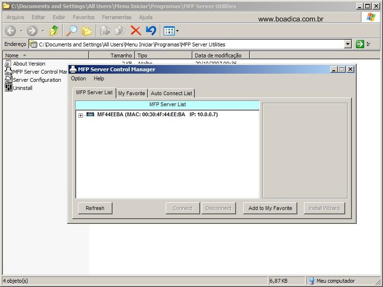Click the red Delete X icon
The height and width of the screenshot is (287, 383).
[x=135, y=31]
